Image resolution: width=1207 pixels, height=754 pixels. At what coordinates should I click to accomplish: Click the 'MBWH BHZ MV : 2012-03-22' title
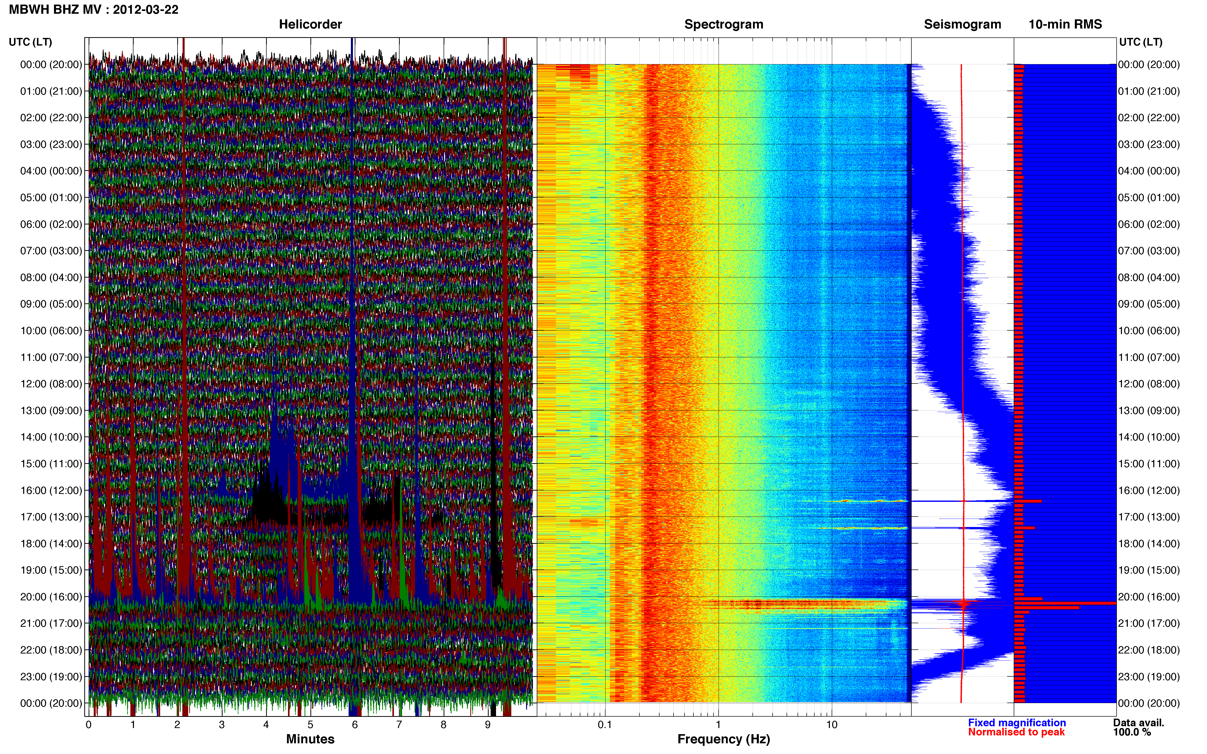click(x=93, y=9)
